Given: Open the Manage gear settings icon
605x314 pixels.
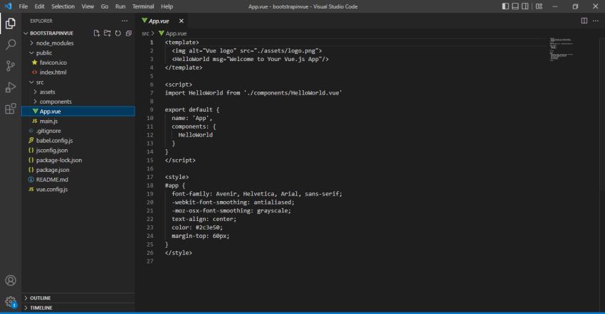Looking at the screenshot, I should click(11, 302).
